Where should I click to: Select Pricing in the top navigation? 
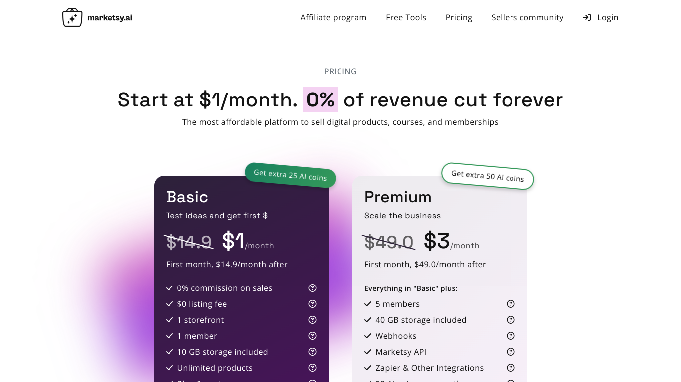459,17
